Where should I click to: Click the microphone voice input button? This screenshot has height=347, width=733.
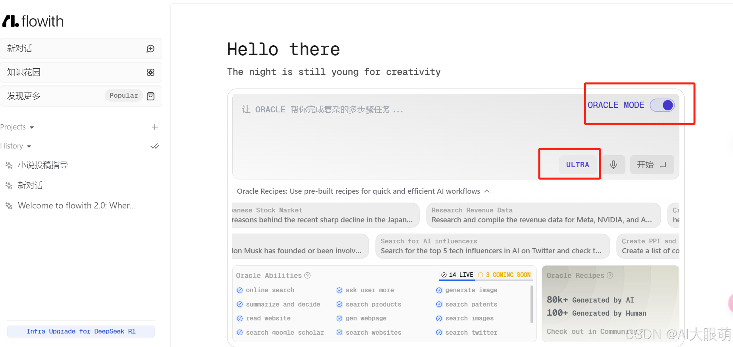click(613, 165)
